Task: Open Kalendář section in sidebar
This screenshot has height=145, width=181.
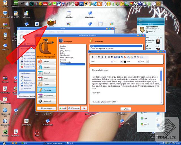Action: [46, 73]
